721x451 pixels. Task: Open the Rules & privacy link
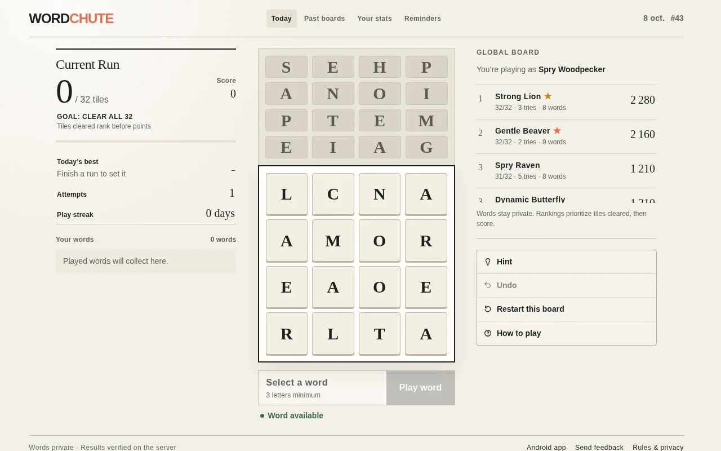(x=658, y=448)
